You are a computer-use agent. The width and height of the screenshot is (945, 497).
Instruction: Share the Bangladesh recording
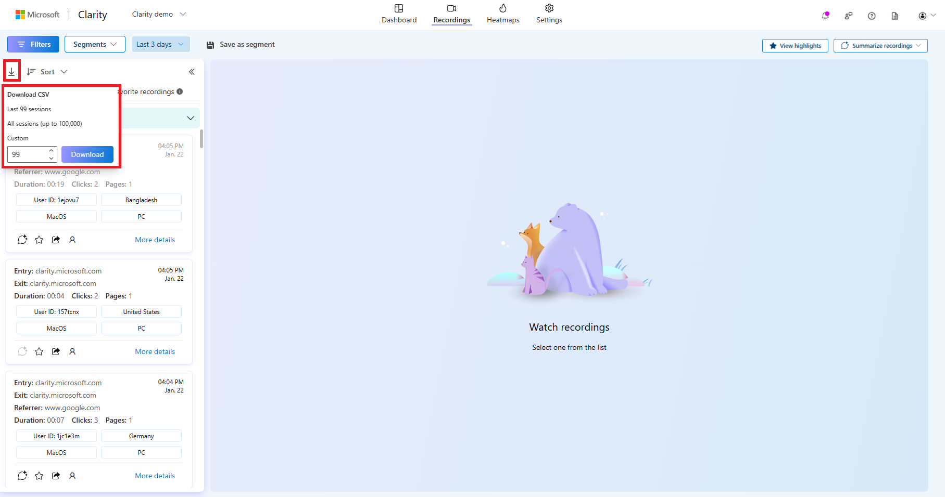click(x=56, y=240)
